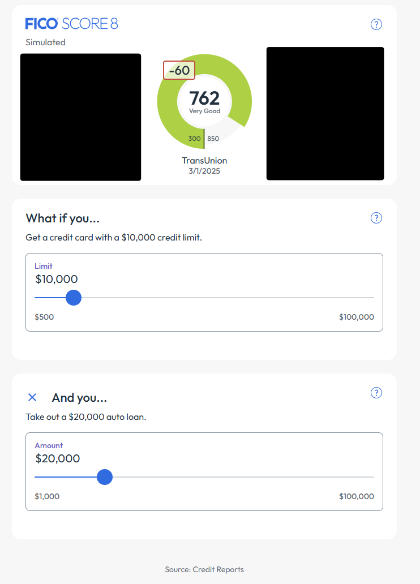This screenshot has height=584, width=420.
Task: Click the X to remove the auto loan scenario
Action: tap(32, 397)
